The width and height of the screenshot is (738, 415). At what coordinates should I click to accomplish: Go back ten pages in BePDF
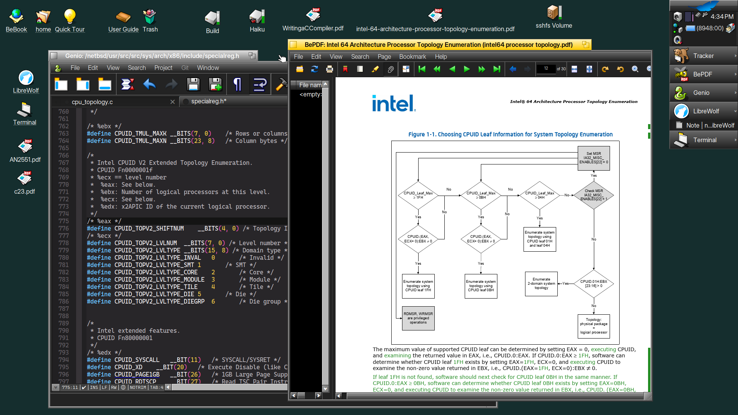click(437, 69)
